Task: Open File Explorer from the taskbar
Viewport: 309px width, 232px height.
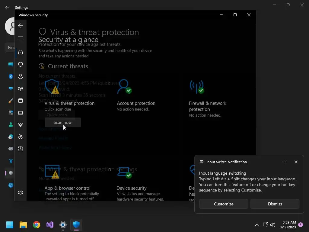Action: pyautogui.click(x=23, y=225)
